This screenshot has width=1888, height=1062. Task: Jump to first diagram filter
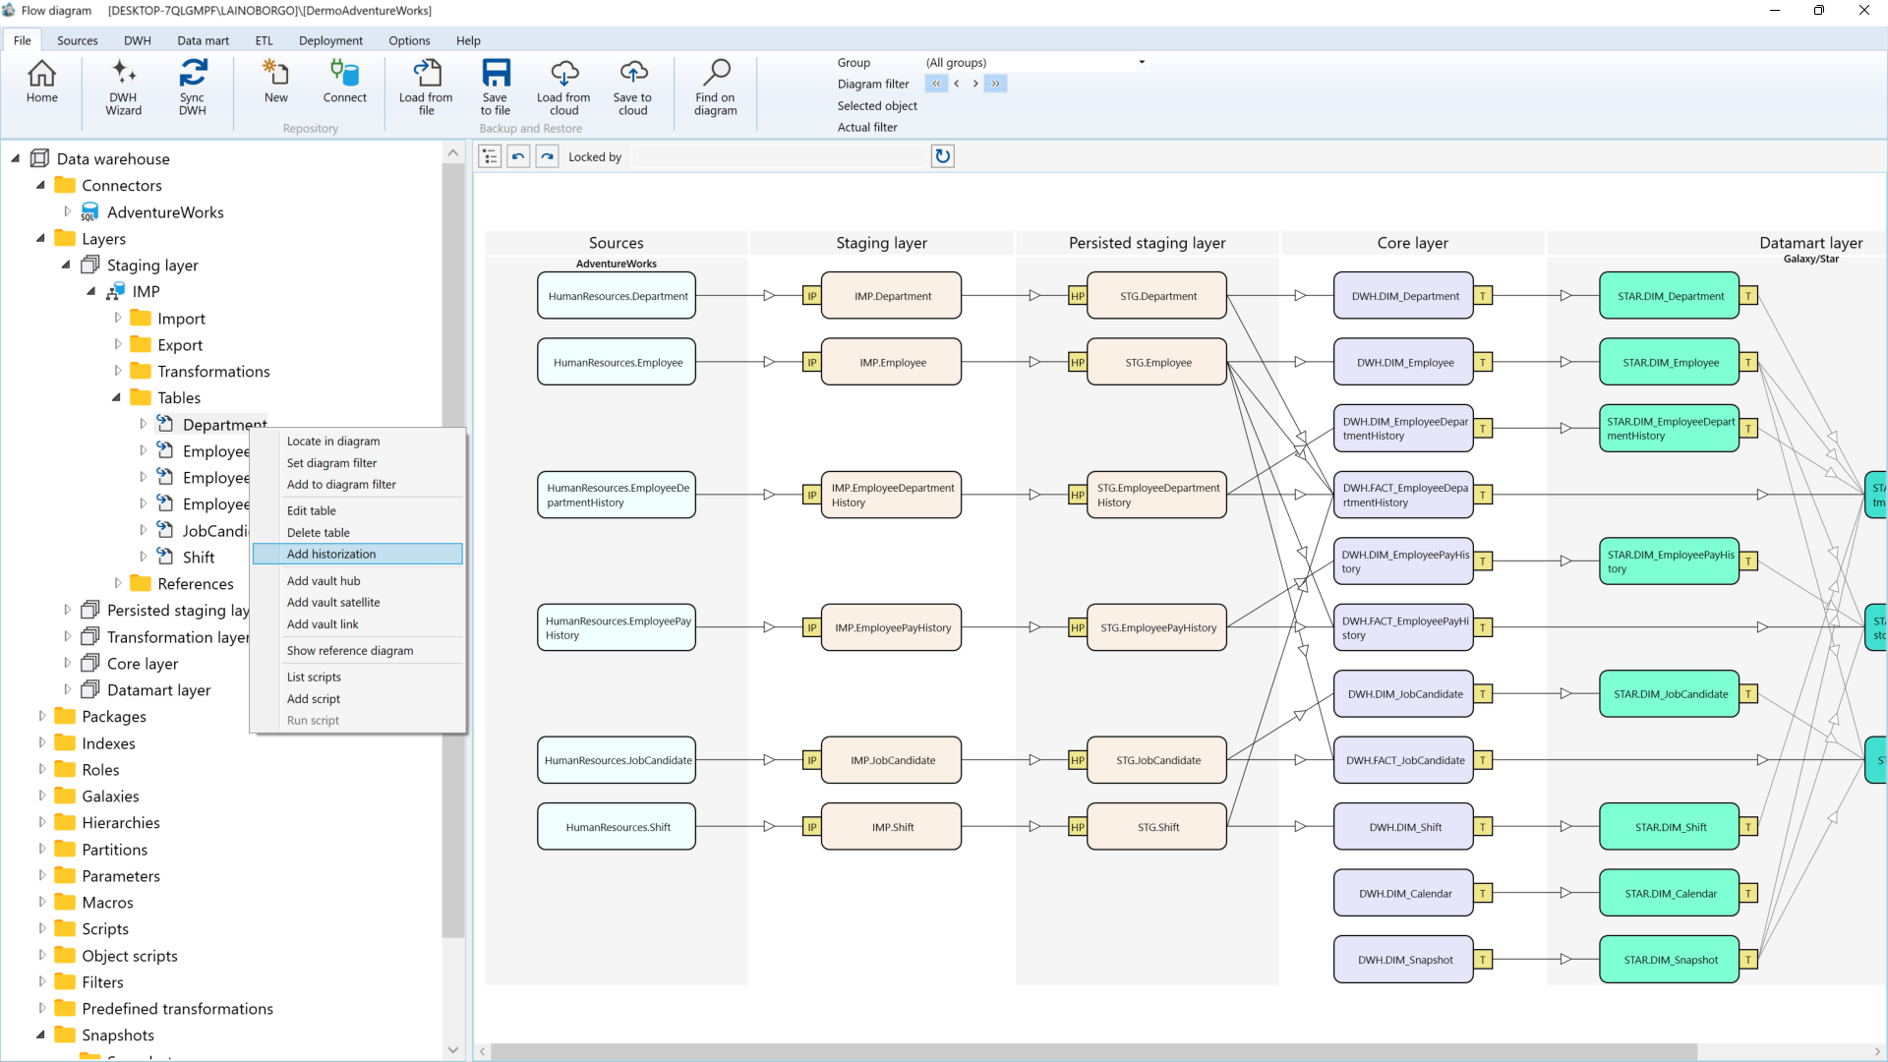[936, 84]
